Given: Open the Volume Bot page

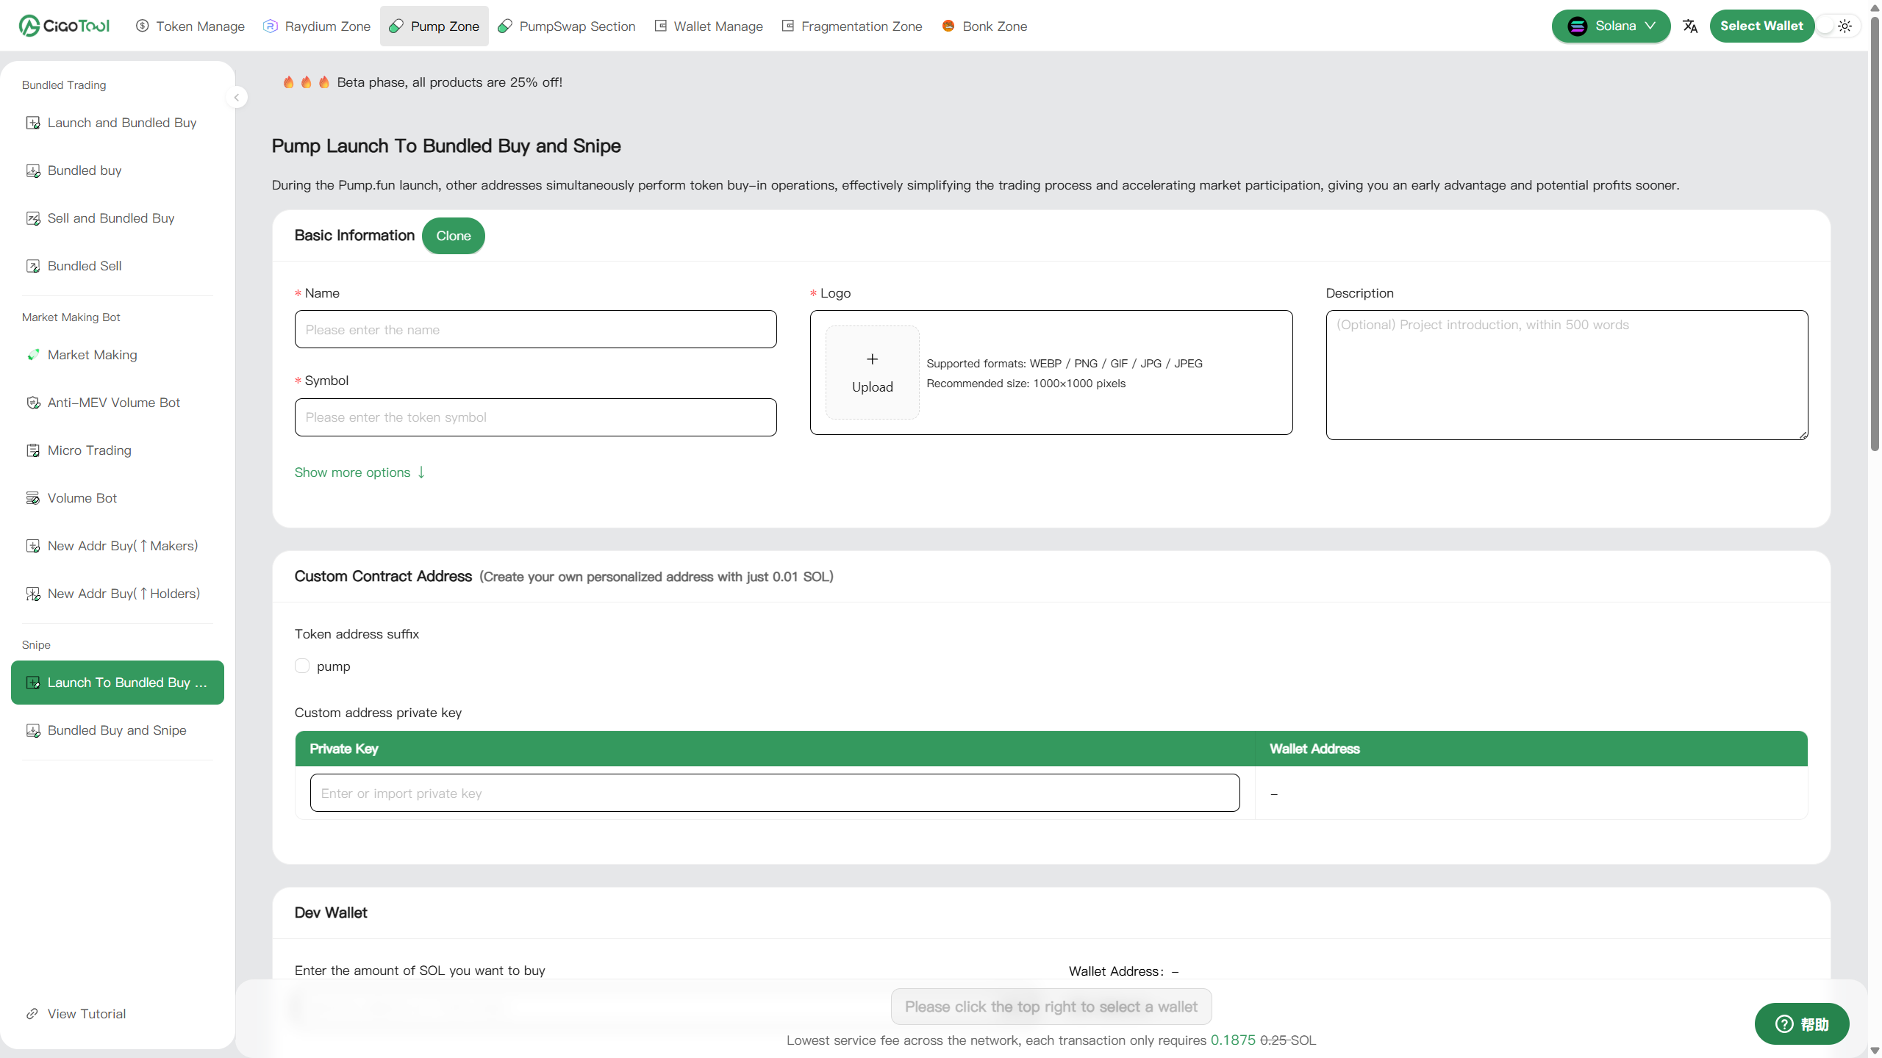Looking at the screenshot, I should pos(118,498).
